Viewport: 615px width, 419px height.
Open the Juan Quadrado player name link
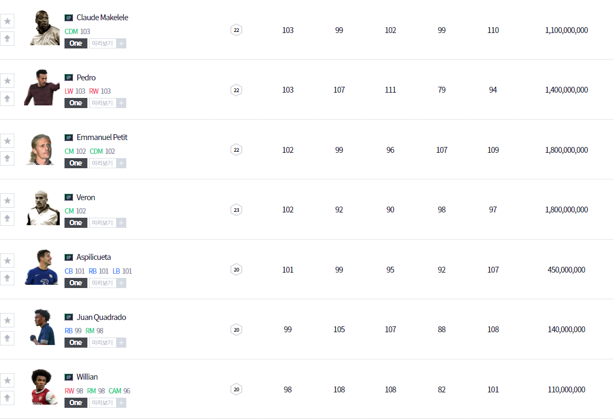(x=101, y=317)
